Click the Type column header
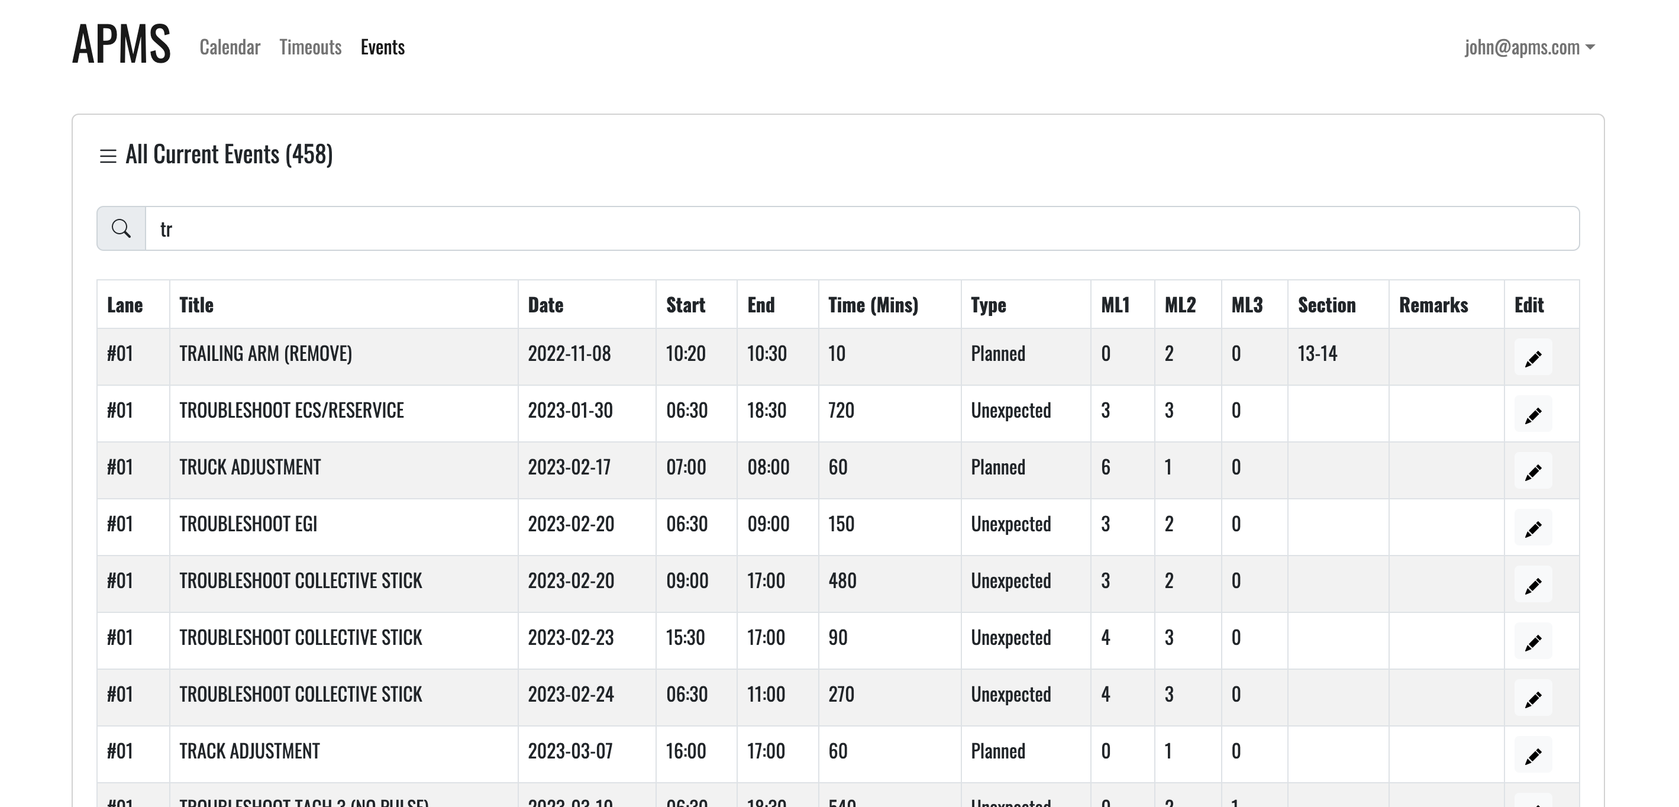Image resolution: width=1679 pixels, height=807 pixels. click(x=988, y=305)
